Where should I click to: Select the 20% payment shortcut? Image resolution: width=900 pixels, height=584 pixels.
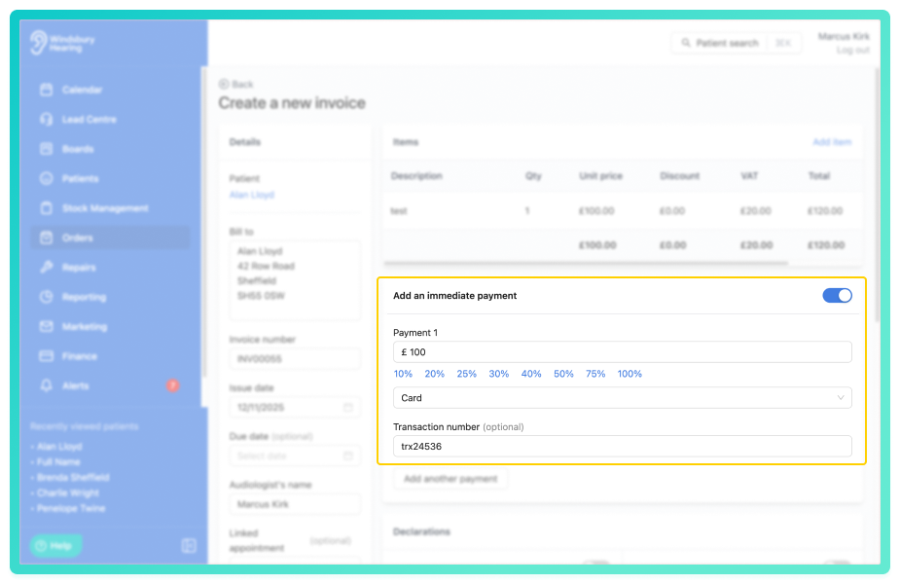[435, 374]
